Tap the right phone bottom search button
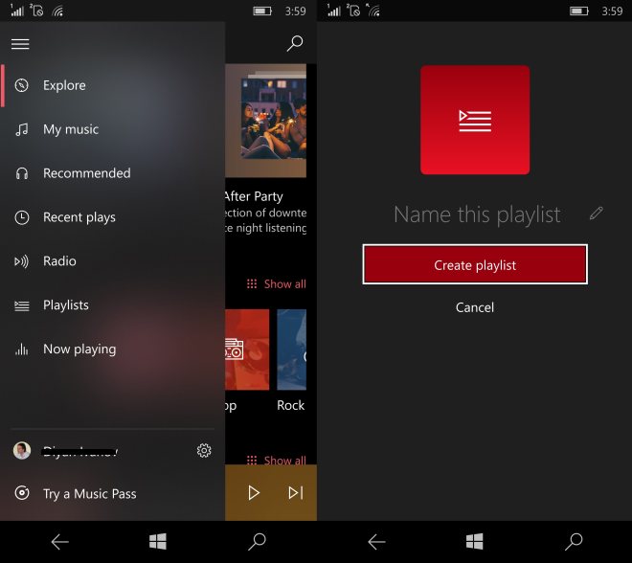 tap(574, 541)
